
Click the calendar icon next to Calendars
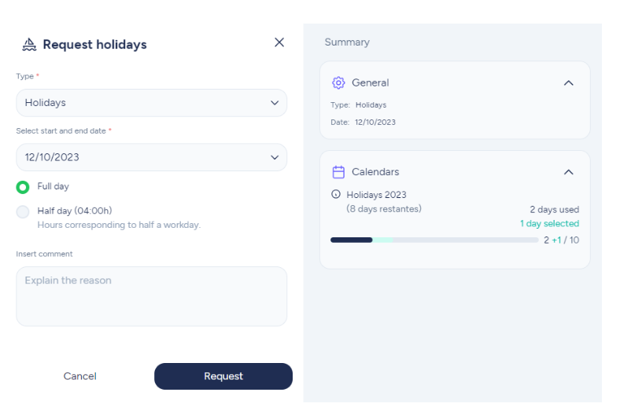(x=338, y=172)
